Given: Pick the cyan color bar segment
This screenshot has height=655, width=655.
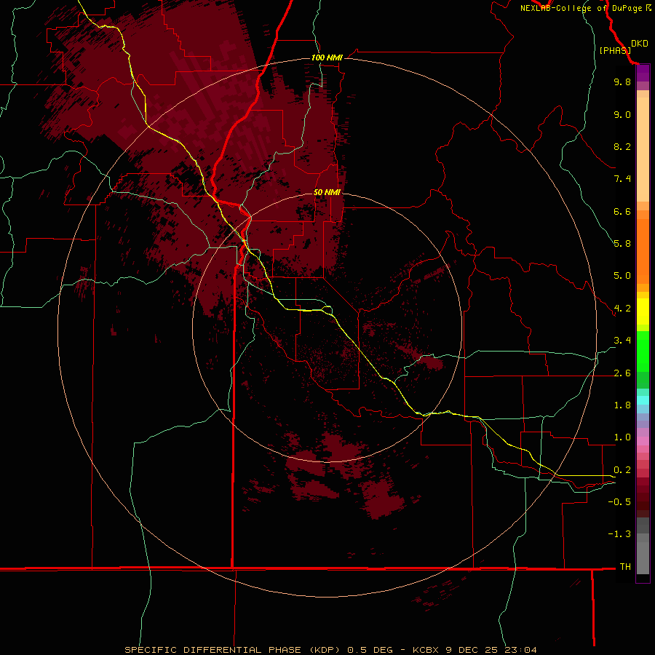Looking at the screenshot, I should pos(643,400).
